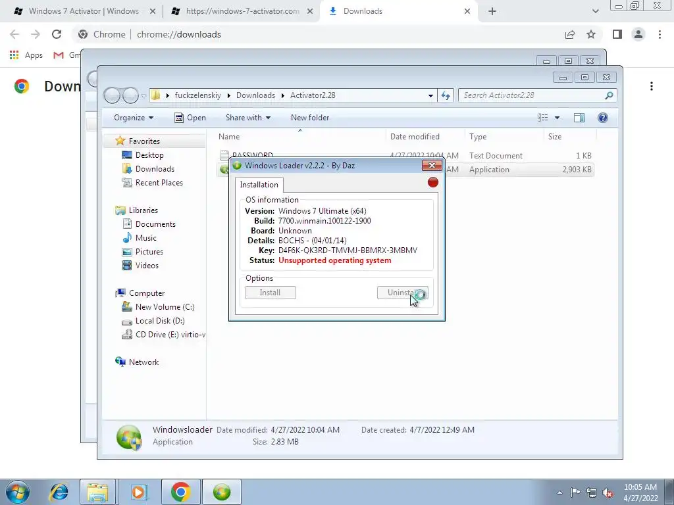Open the address bar history dropdown
674x505 pixels.
pos(430,96)
